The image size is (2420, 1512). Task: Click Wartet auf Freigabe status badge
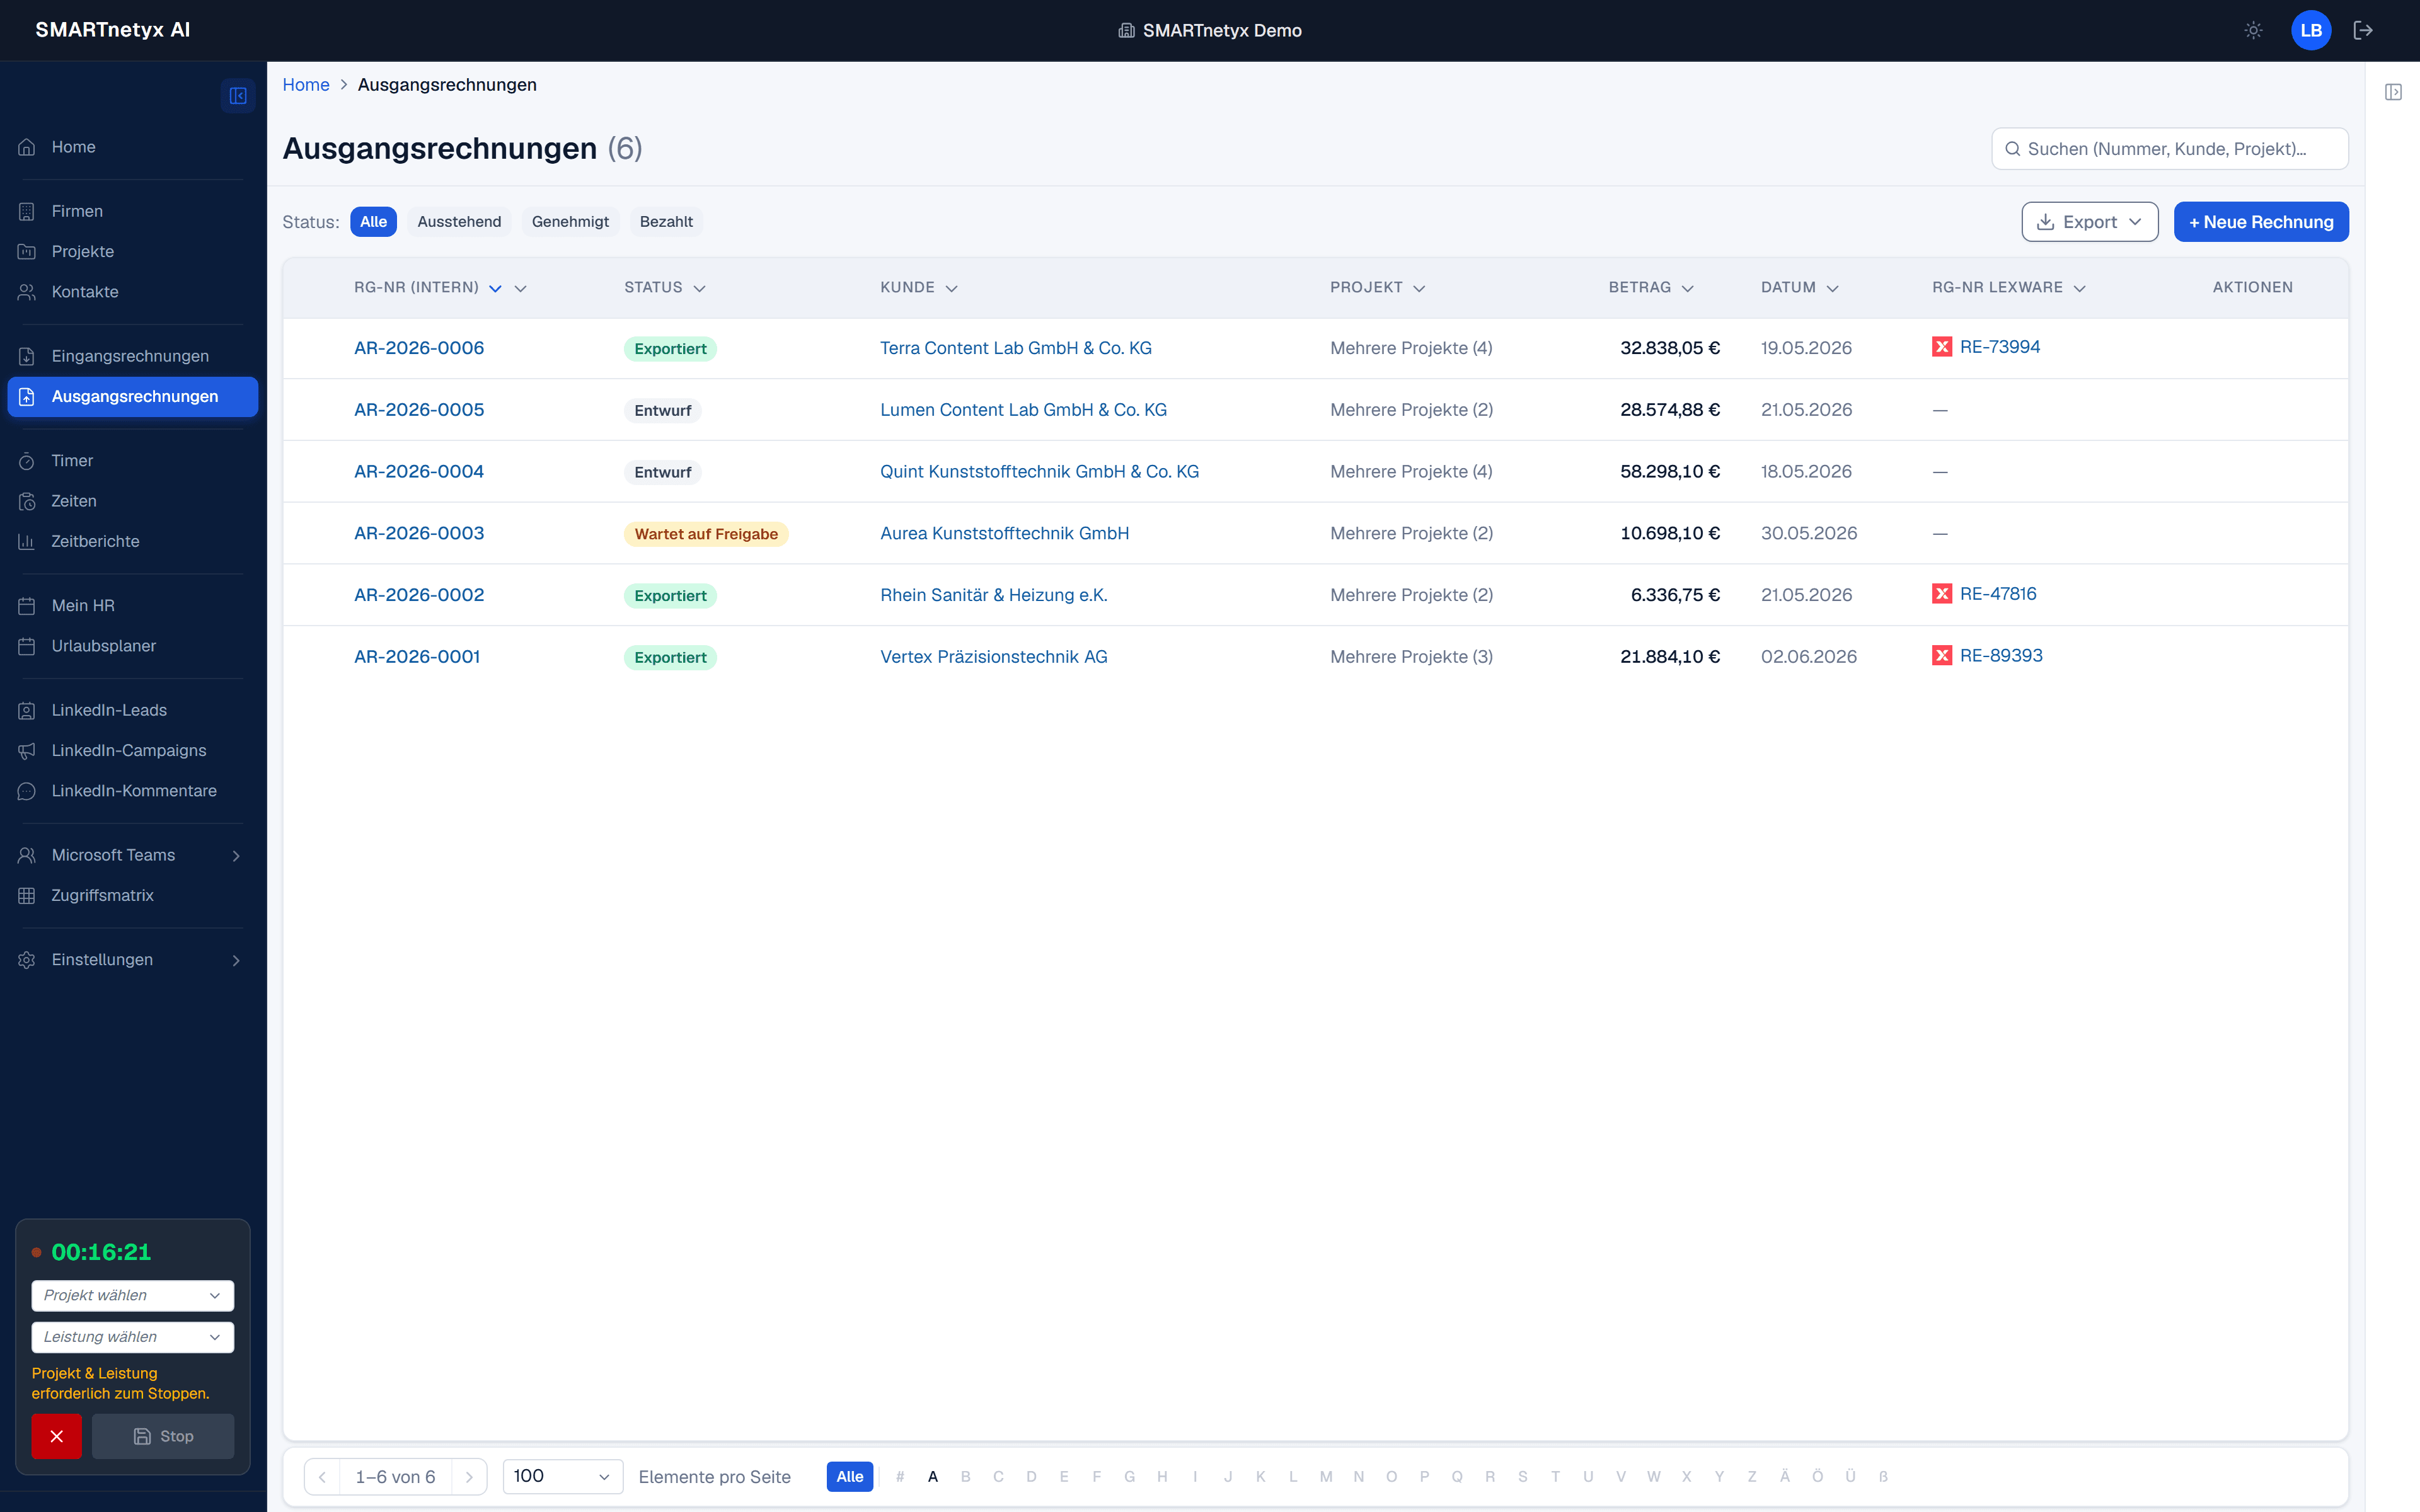click(706, 534)
